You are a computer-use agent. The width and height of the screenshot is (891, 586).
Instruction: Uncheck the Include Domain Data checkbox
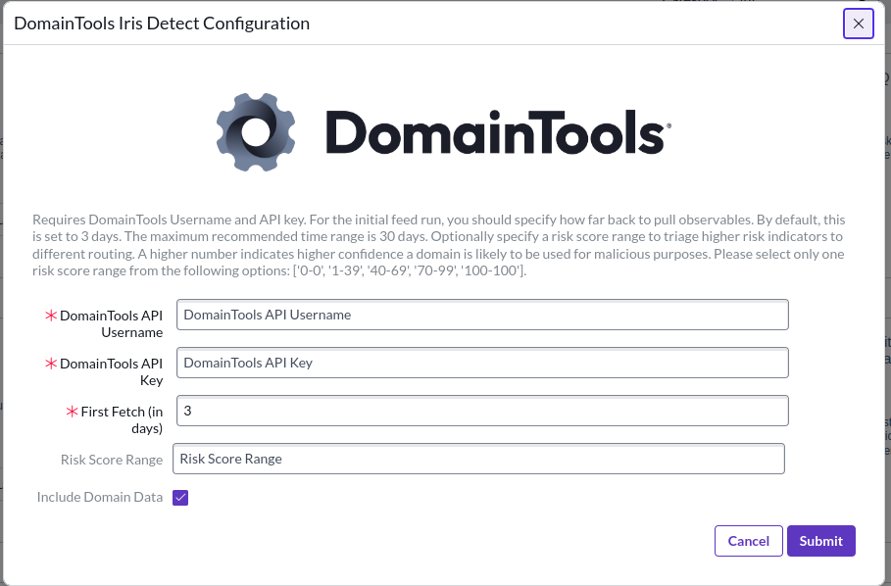tap(180, 498)
